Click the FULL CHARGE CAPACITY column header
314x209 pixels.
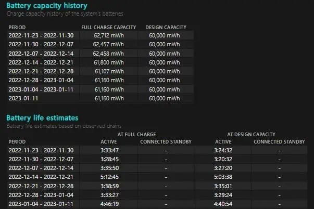click(109, 27)
